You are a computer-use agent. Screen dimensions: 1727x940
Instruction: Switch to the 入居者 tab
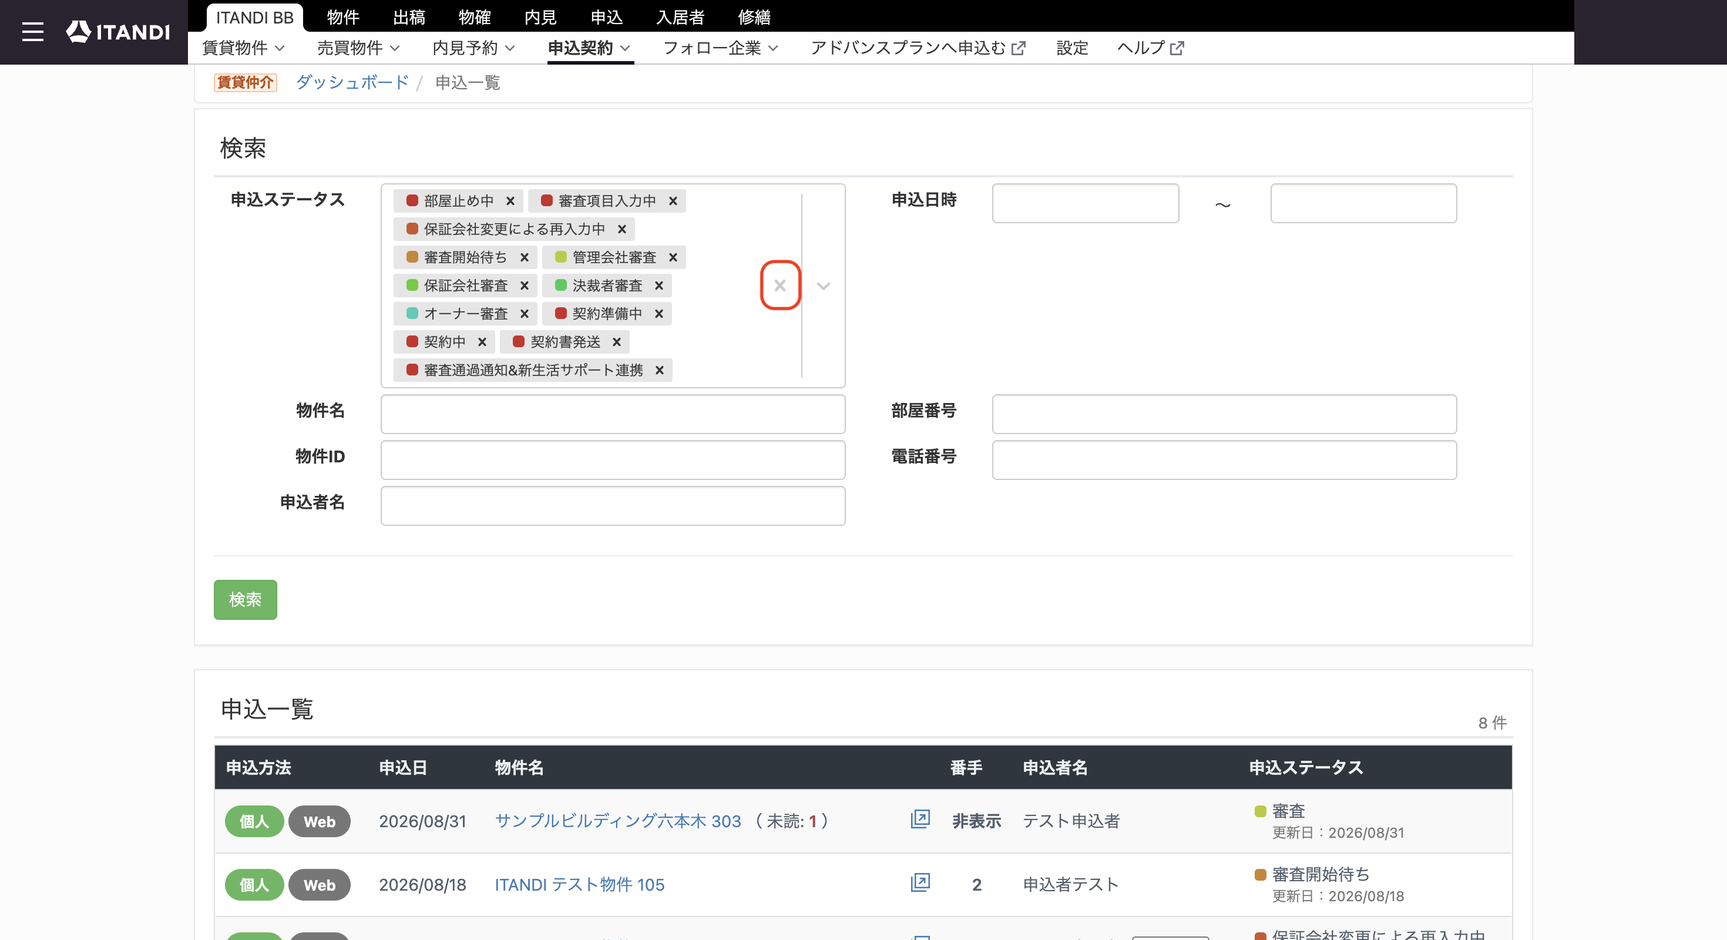[680, 17]
